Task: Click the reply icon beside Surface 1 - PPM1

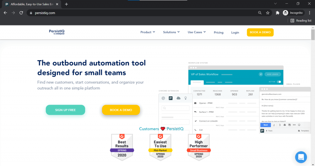Action: 195,112
